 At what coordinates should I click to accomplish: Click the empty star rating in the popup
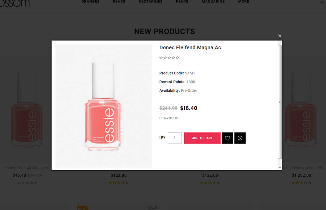(x=169, y=58)
